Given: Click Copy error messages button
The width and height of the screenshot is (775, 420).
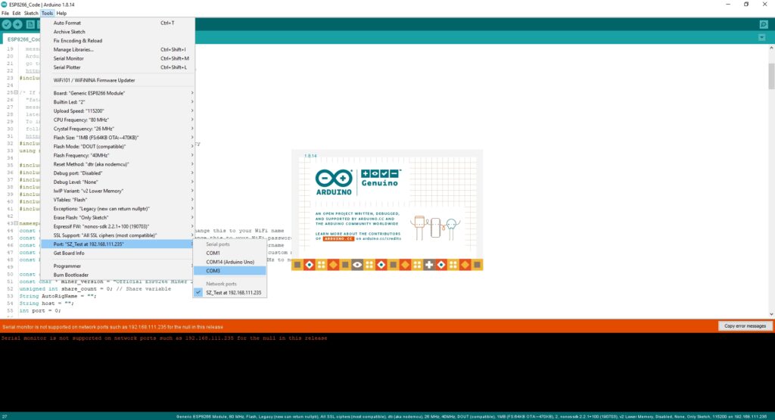Looking at the screenshot, I should coord(745,326).
